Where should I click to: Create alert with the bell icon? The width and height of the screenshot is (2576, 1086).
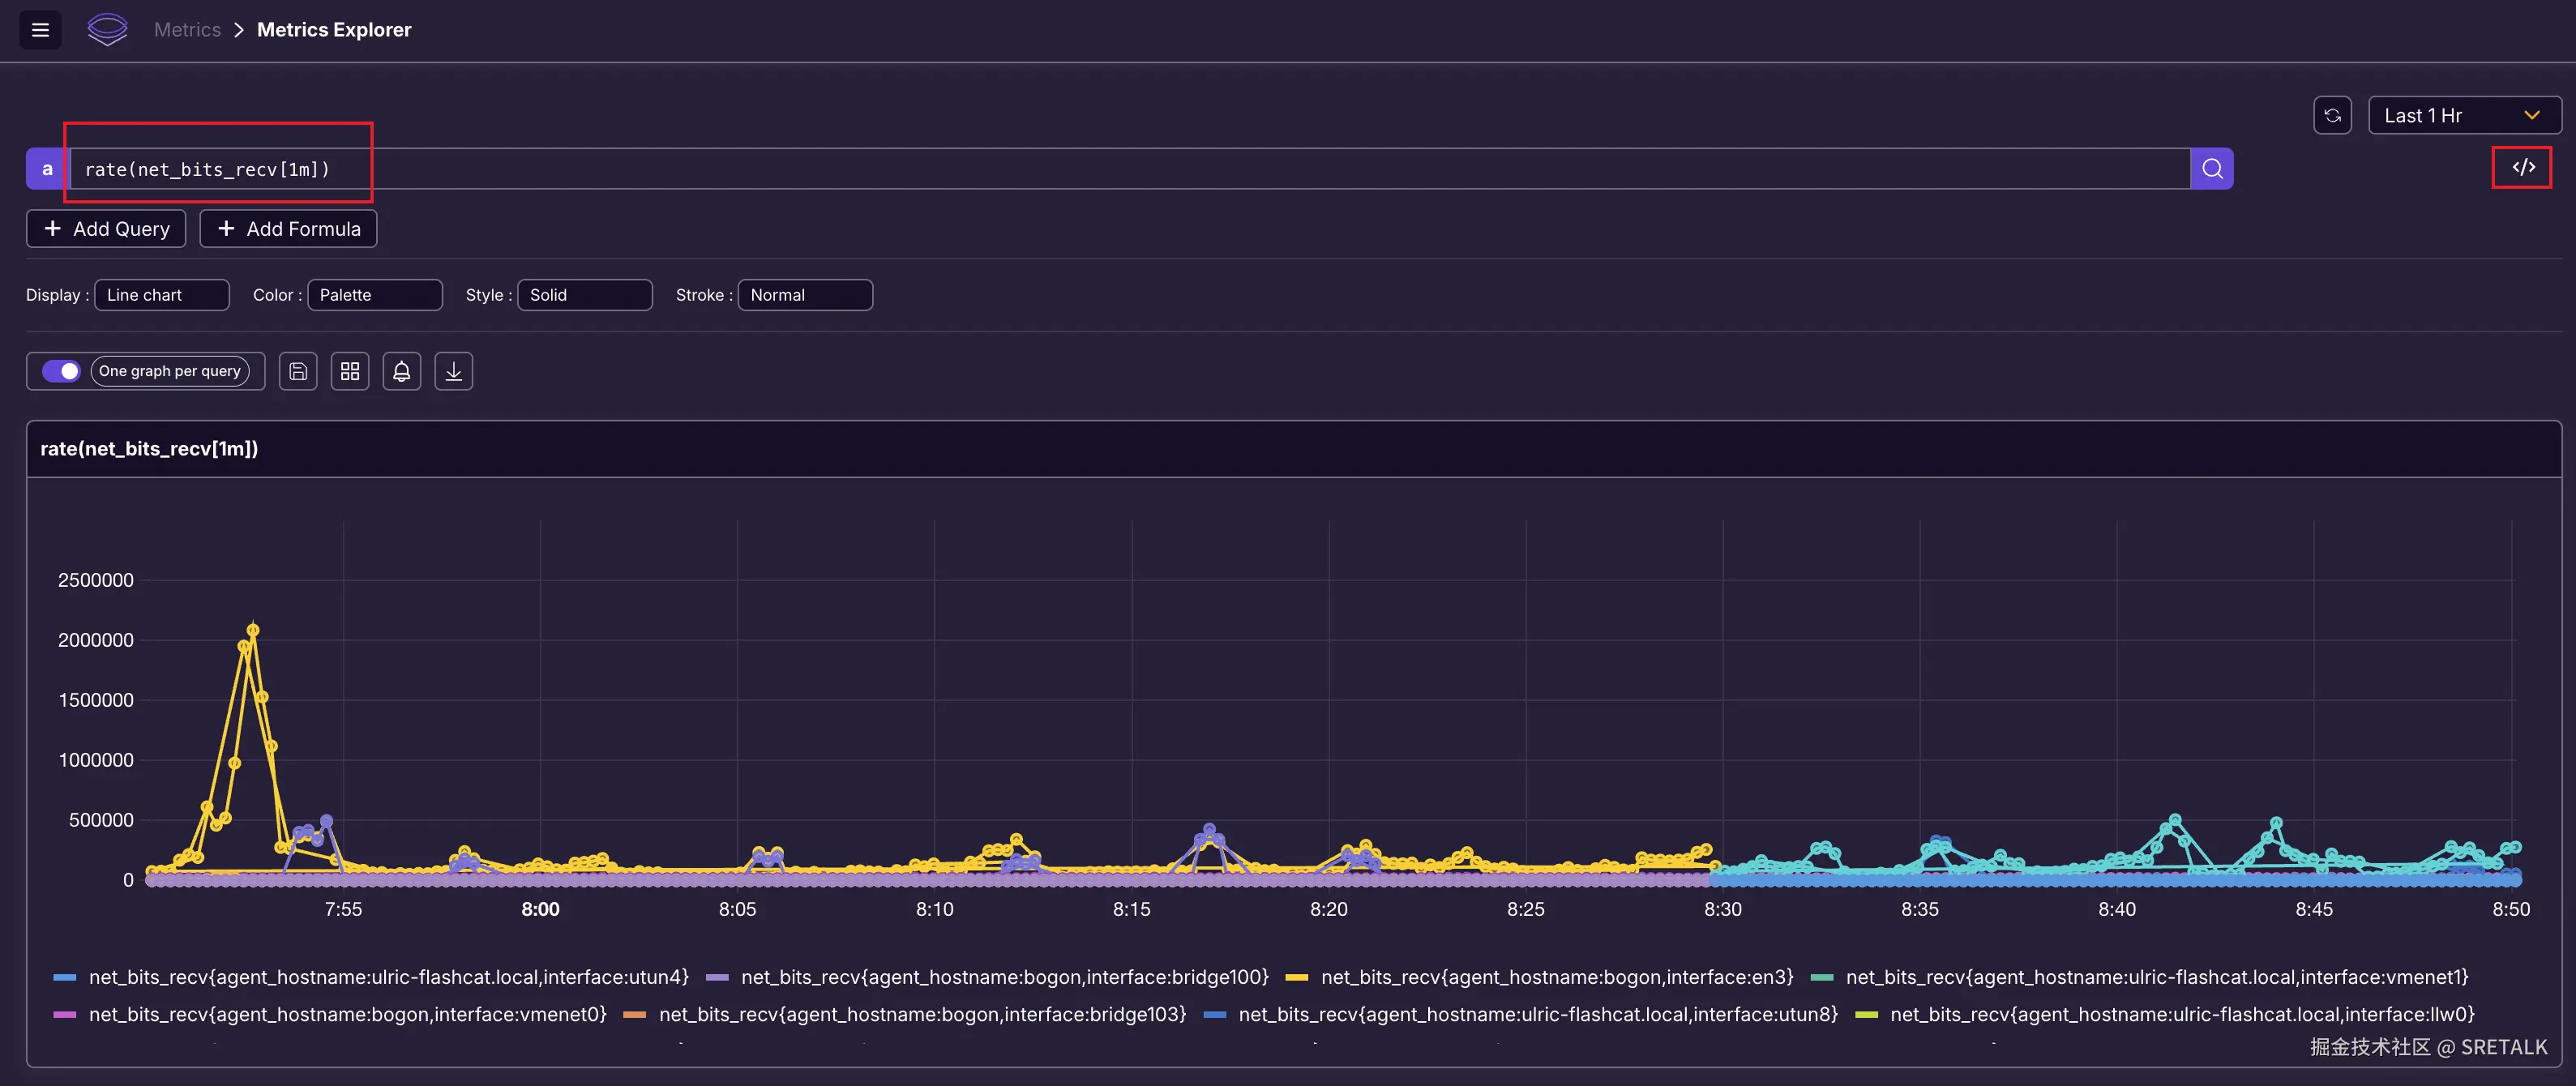(402, 372)
